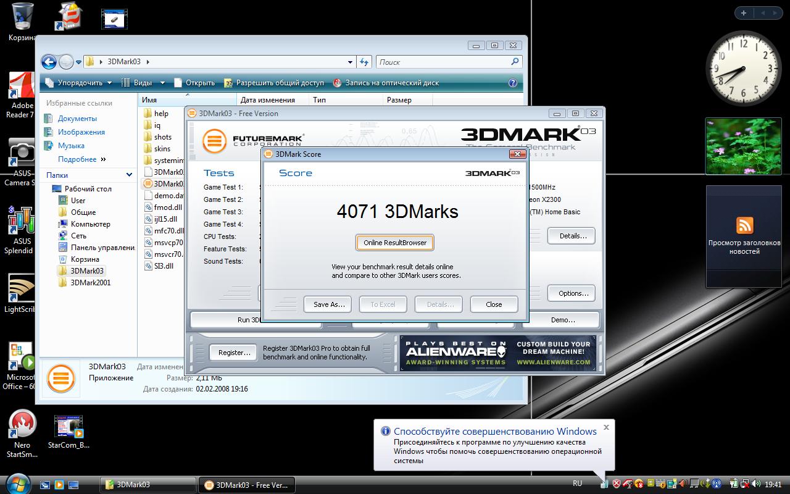Open StarCom_B desktop shortcut
Image resolution: width=790 pixels, height=494 pixels.
[69, 432]
